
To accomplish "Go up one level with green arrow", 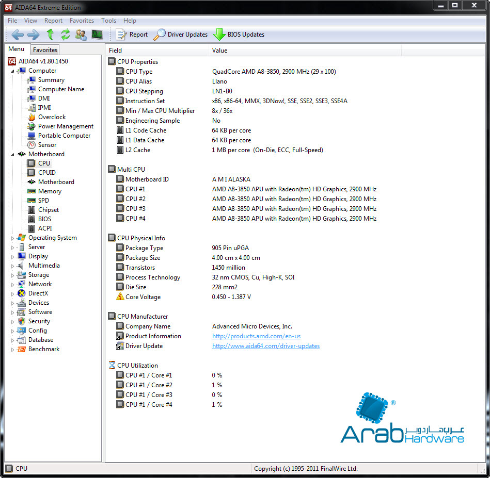I will [x=50, y=35].
